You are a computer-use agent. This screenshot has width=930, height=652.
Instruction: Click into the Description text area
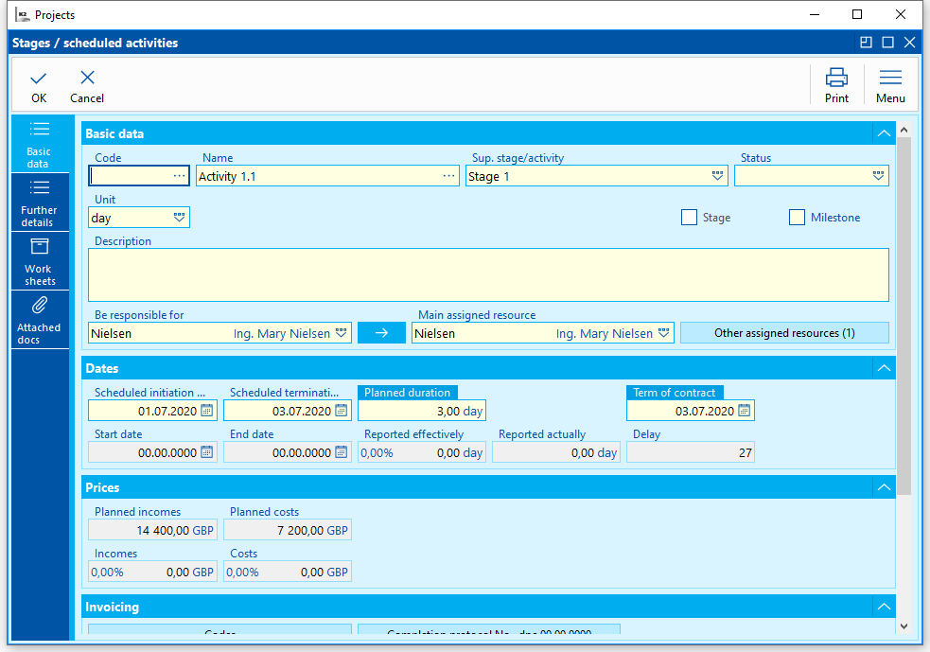488,274
